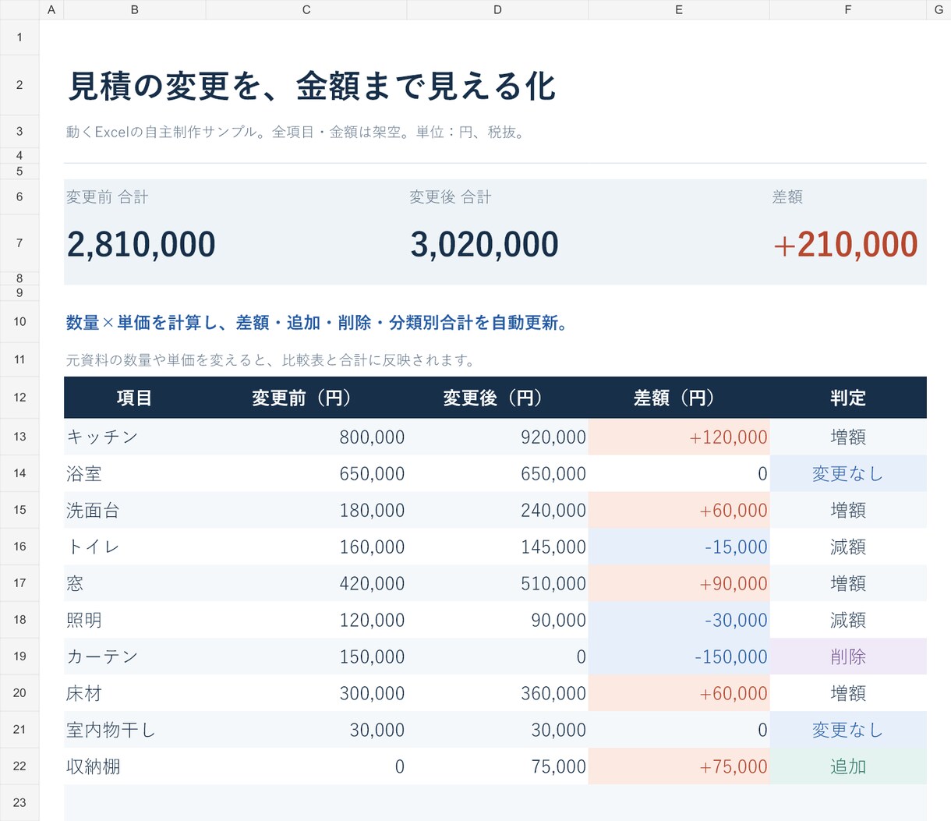Select the 追加 judgment cell
The height and width of the screenshot is (821, 951).
[848, 766]
